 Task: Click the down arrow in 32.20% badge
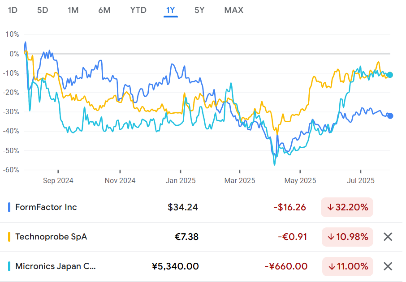[330, 208]
